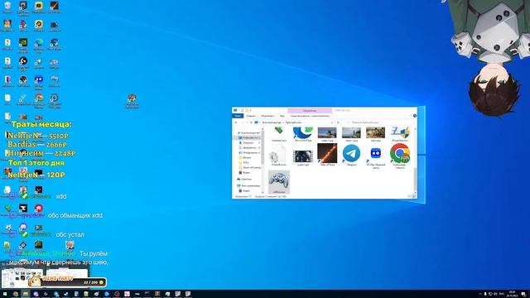Select the Microsoft Edge shortcut in Explorer
The width and height of the screenshot is (530, 298).
303,134
